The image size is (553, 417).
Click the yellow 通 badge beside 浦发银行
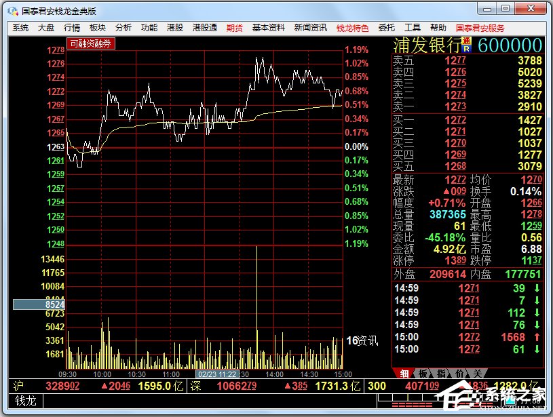tap(467, 41)
